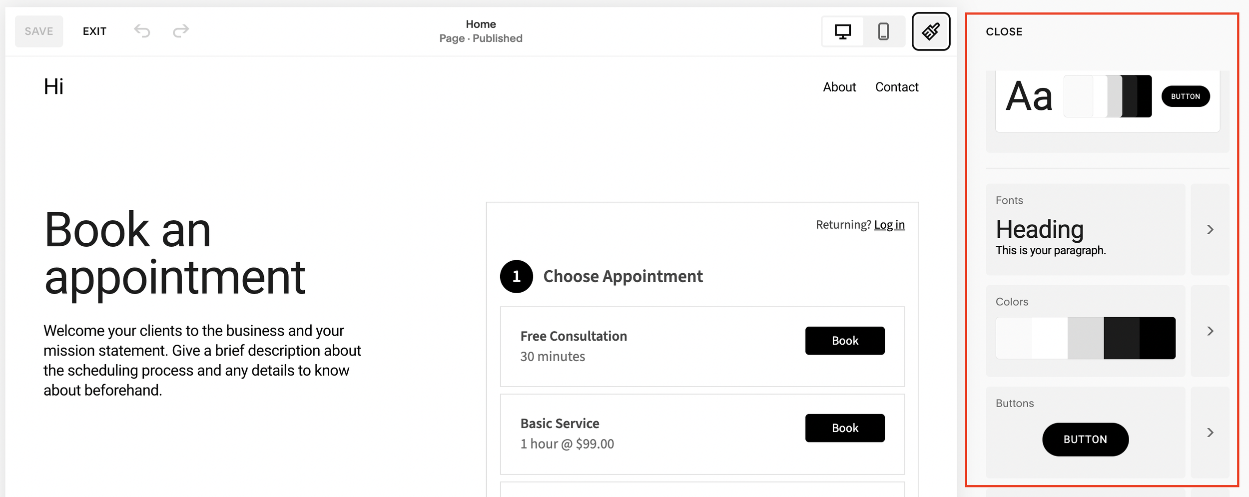Click the redo arrow icon
The image size is (1249, 497).
point(181,31)
